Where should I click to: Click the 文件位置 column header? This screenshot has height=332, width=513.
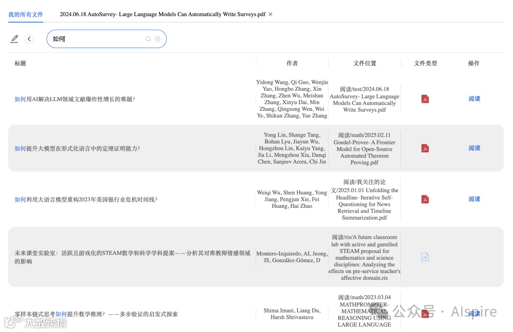(x=364, y=63)
